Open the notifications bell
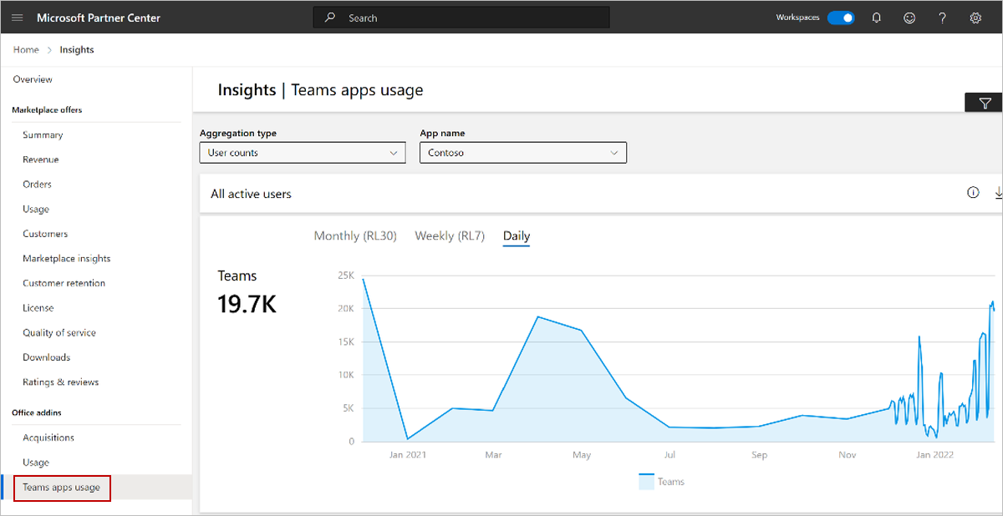The image size is (1003, 516). pyautogui.click(x=876, y=18)
